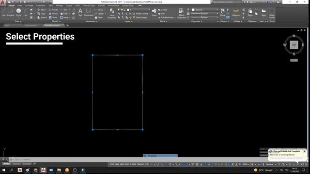The image size is (310, 174).
Task: Click the Insert block icon
Action: tap(154, 12)
